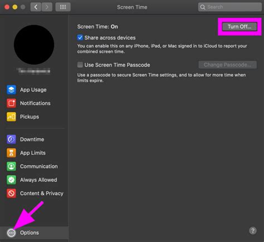Click the Options ellipsis icon
264x242 pixels.
coord(11,233)
